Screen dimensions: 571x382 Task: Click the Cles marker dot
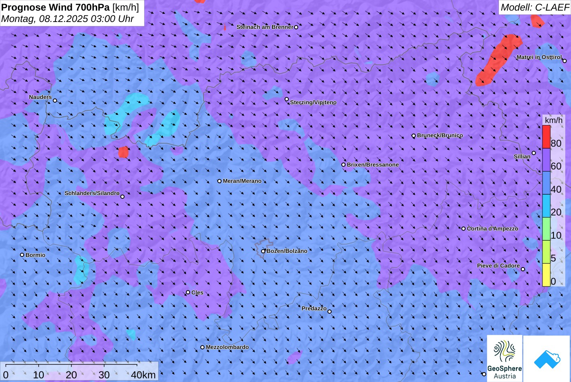click(x=188, y=292)
